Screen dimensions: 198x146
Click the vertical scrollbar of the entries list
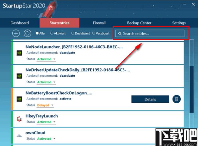click(192, 89)
